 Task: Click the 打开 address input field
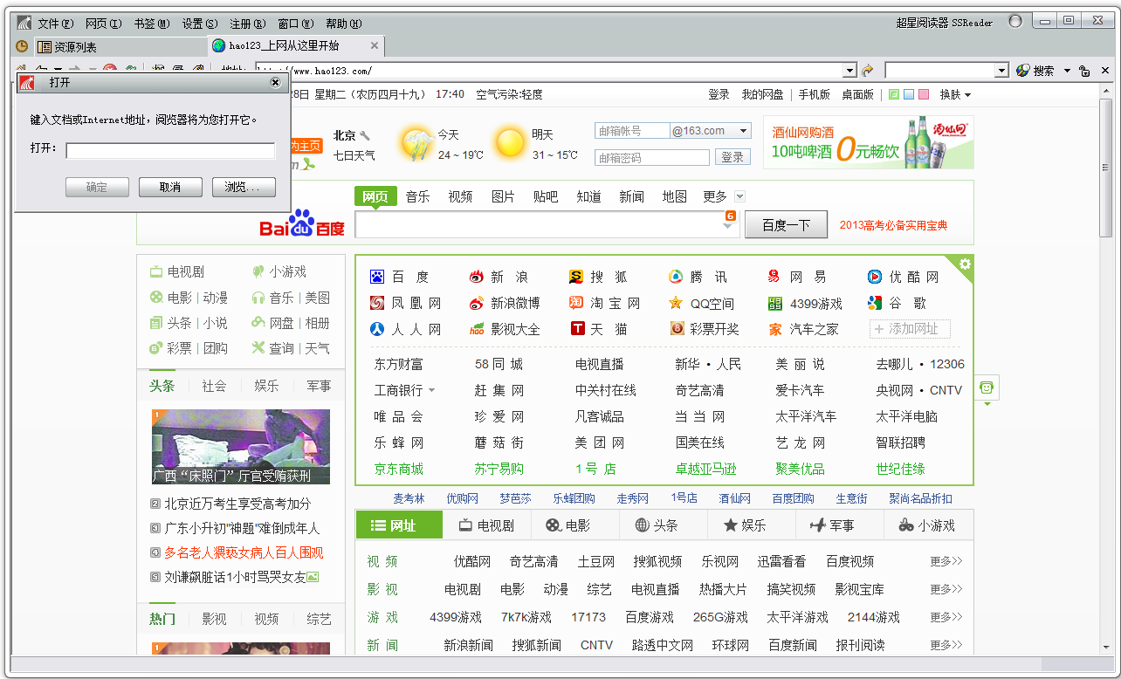pos(170,151)
